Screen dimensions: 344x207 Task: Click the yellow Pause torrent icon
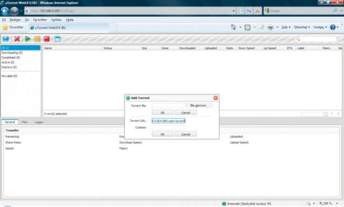click(x=37, y=39)
